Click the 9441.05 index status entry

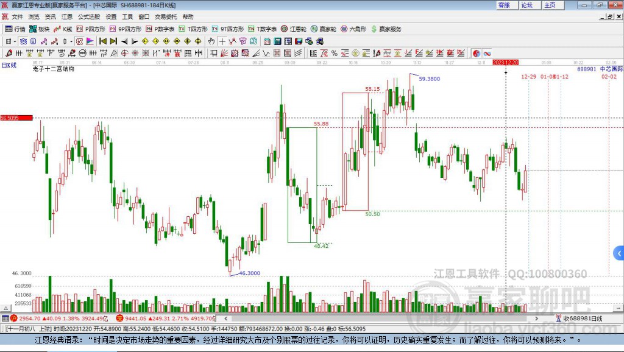[x=166, y=318]
